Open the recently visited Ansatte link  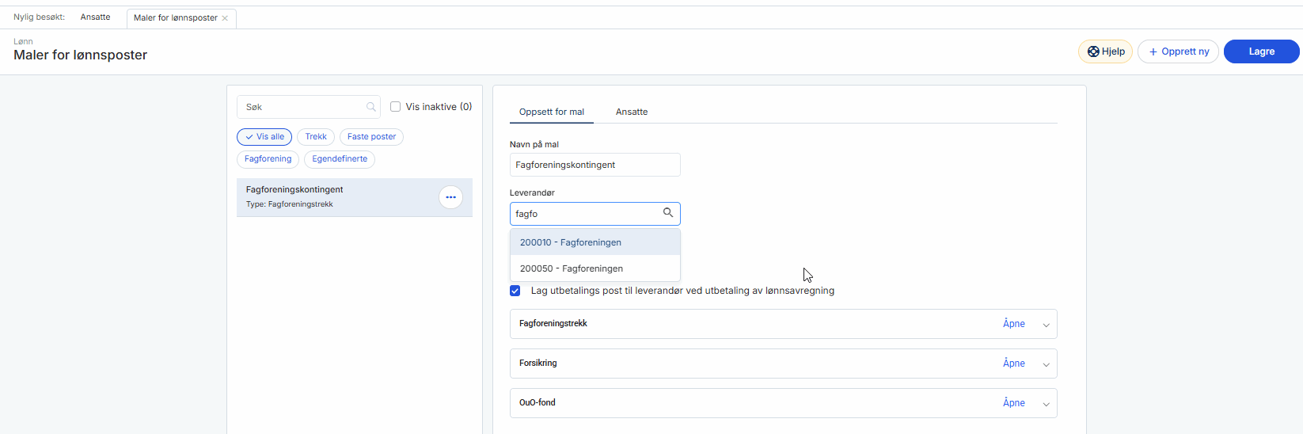pos(95,17)
